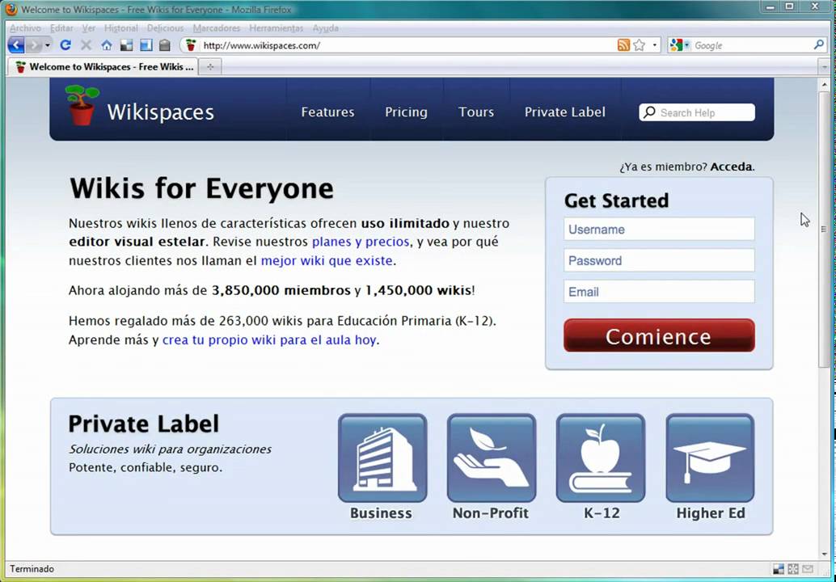This screenshot has width=836, height=582.
Task: Open the Herramientas menu
Action: [277, 28]
